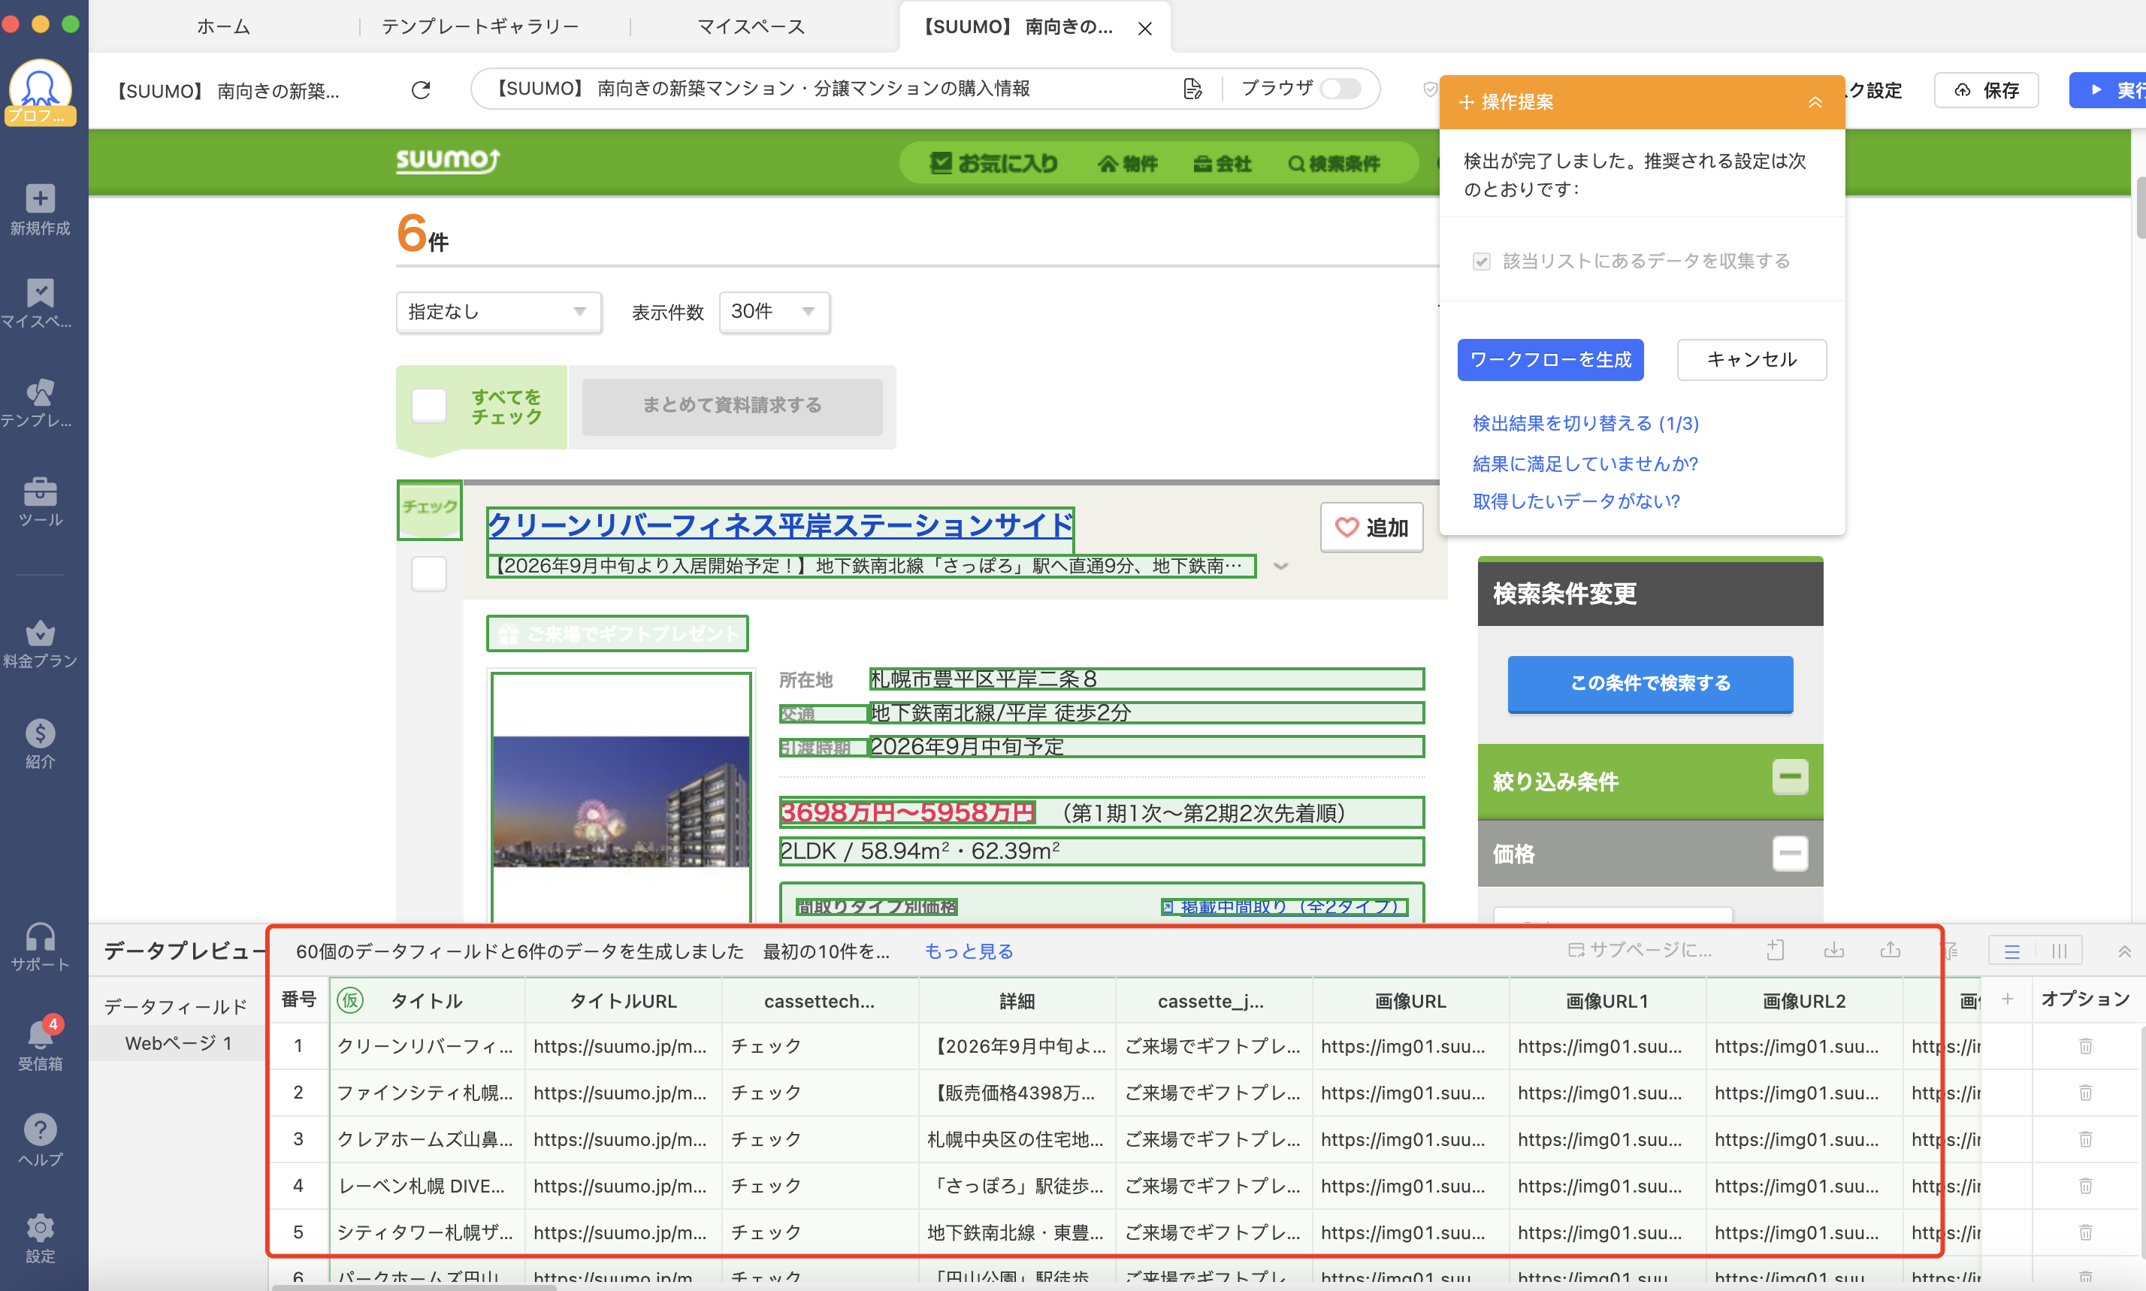Image resolution: width=2146 pixels, height=1291 pixels.
Task: Open クリーンリバーフィネス平岸ステーションサイド listing link
Action: pyautogui.click(x=780, y=525)
